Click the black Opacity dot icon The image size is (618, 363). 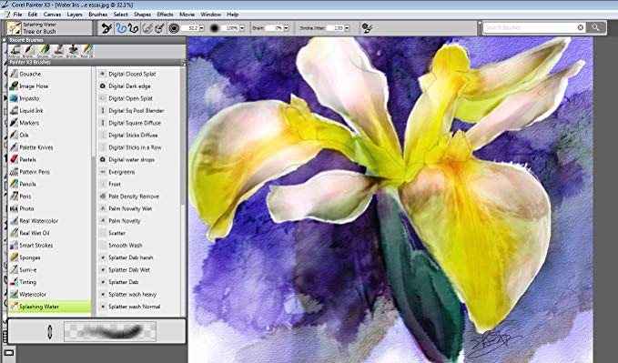click(x=215, y=28)
